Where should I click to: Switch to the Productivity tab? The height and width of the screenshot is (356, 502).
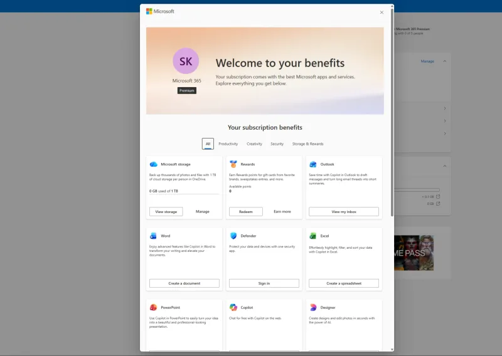pos(228,144)
